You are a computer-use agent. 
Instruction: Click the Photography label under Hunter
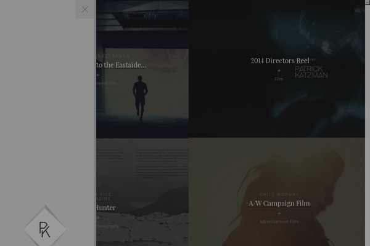click(x=107, y=226)
